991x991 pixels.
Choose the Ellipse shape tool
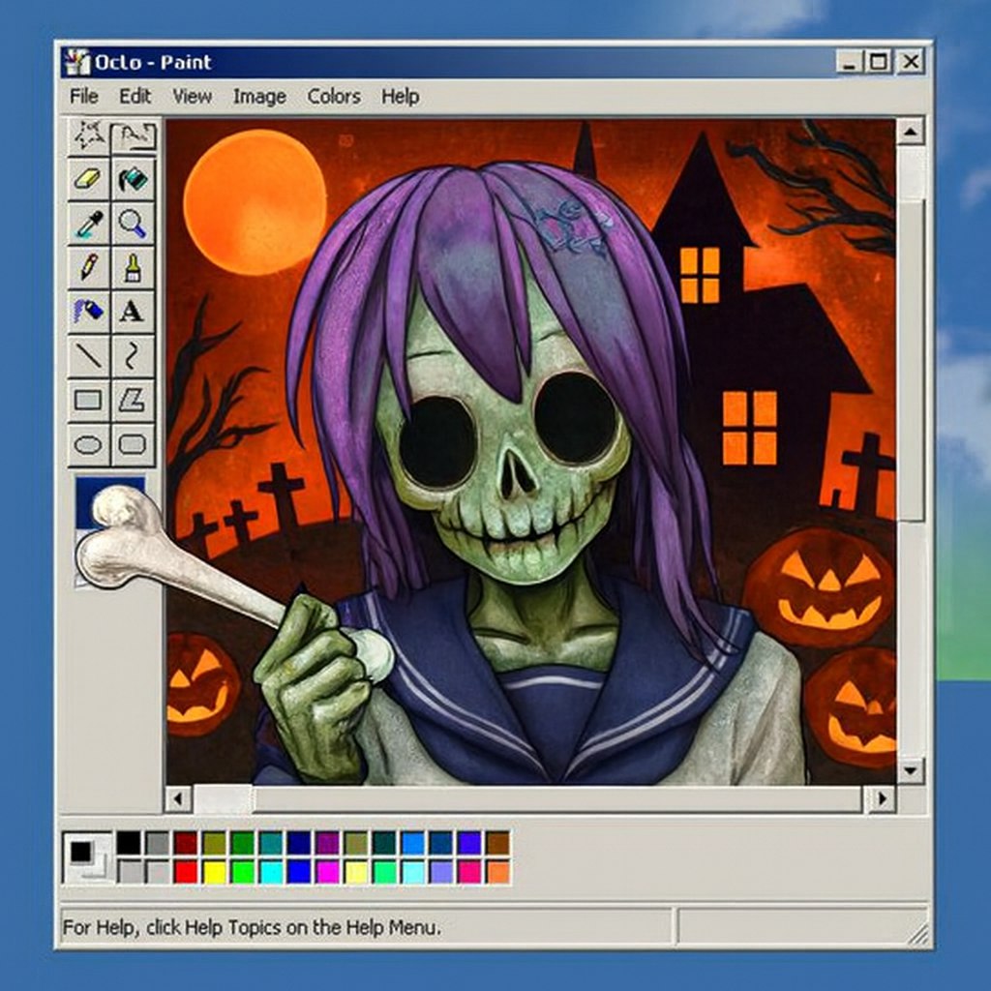click(x=88, y=445)
